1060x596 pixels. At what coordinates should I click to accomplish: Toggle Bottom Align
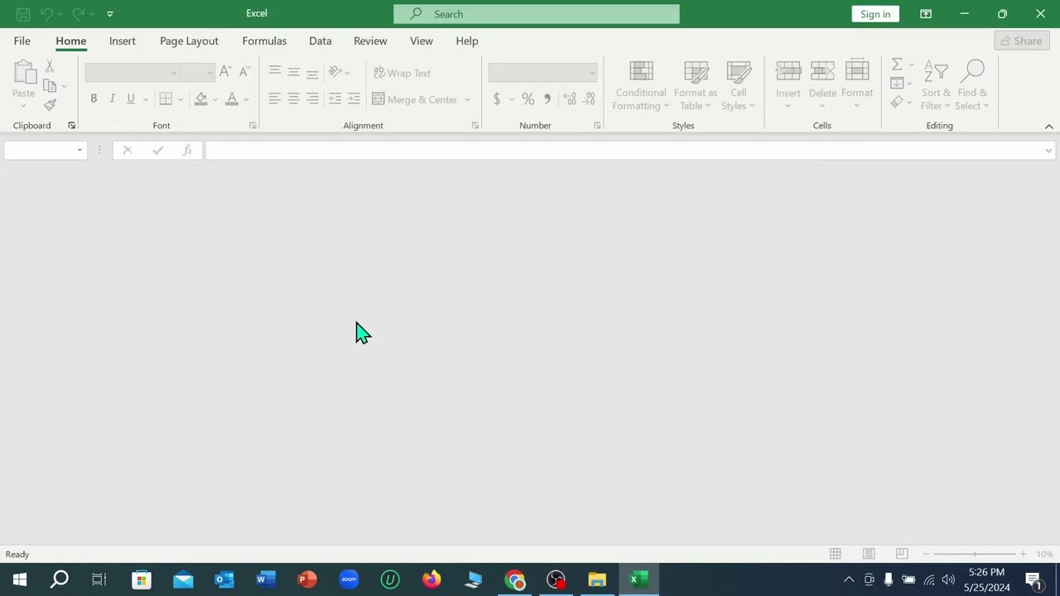click(312, 73)
